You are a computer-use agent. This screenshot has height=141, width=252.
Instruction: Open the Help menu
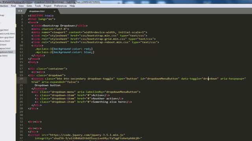(72, 6)
